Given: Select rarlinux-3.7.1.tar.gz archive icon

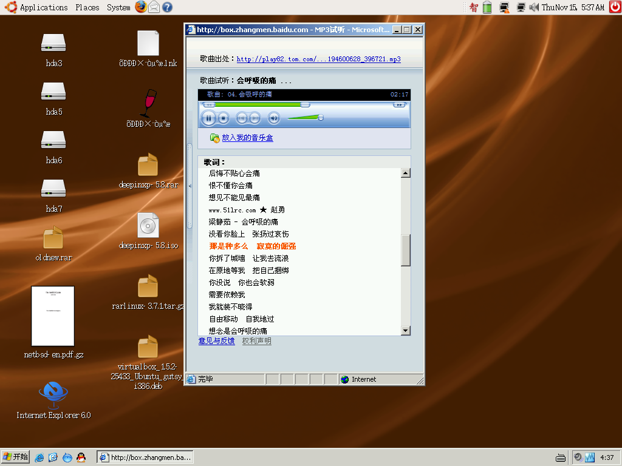Looking at the screenshot, I should pos(148,286).
